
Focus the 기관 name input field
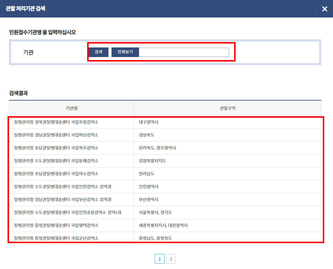point(184,52)
